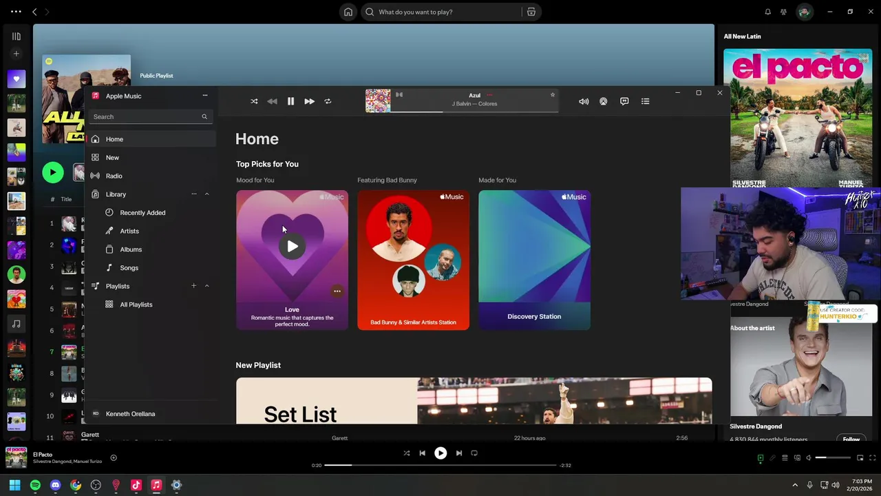This screenshot has width=881, height=496.
Task: Open Apple Music Playing Next queue
Action: coord(645,101)
